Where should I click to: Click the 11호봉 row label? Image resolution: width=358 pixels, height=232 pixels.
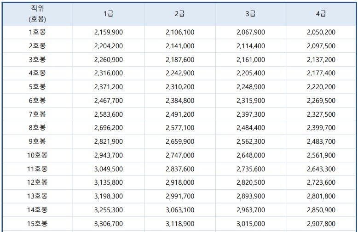coord(37,169)
